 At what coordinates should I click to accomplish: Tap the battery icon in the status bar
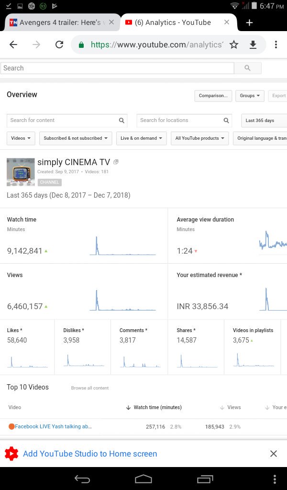[x=254, y=6]
